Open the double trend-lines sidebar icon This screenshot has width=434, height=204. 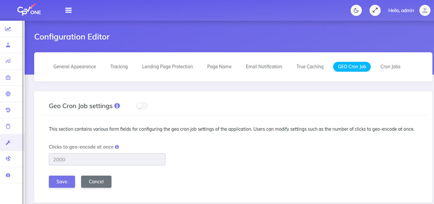(8, 61)
